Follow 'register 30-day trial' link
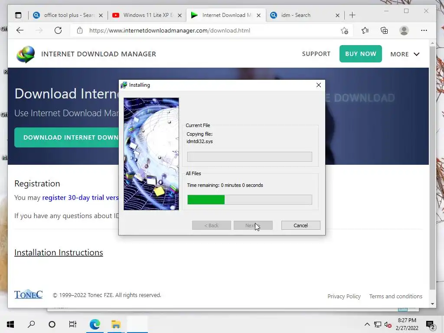 80,197
